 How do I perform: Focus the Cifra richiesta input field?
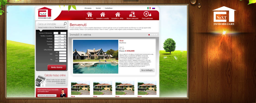point(60,50)
